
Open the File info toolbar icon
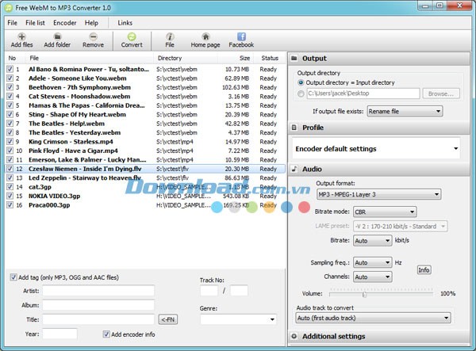tap(170, 36)
